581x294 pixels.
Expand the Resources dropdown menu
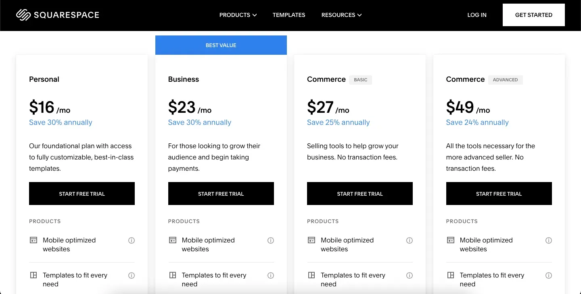pyautogui.click(x=341, y=15)
